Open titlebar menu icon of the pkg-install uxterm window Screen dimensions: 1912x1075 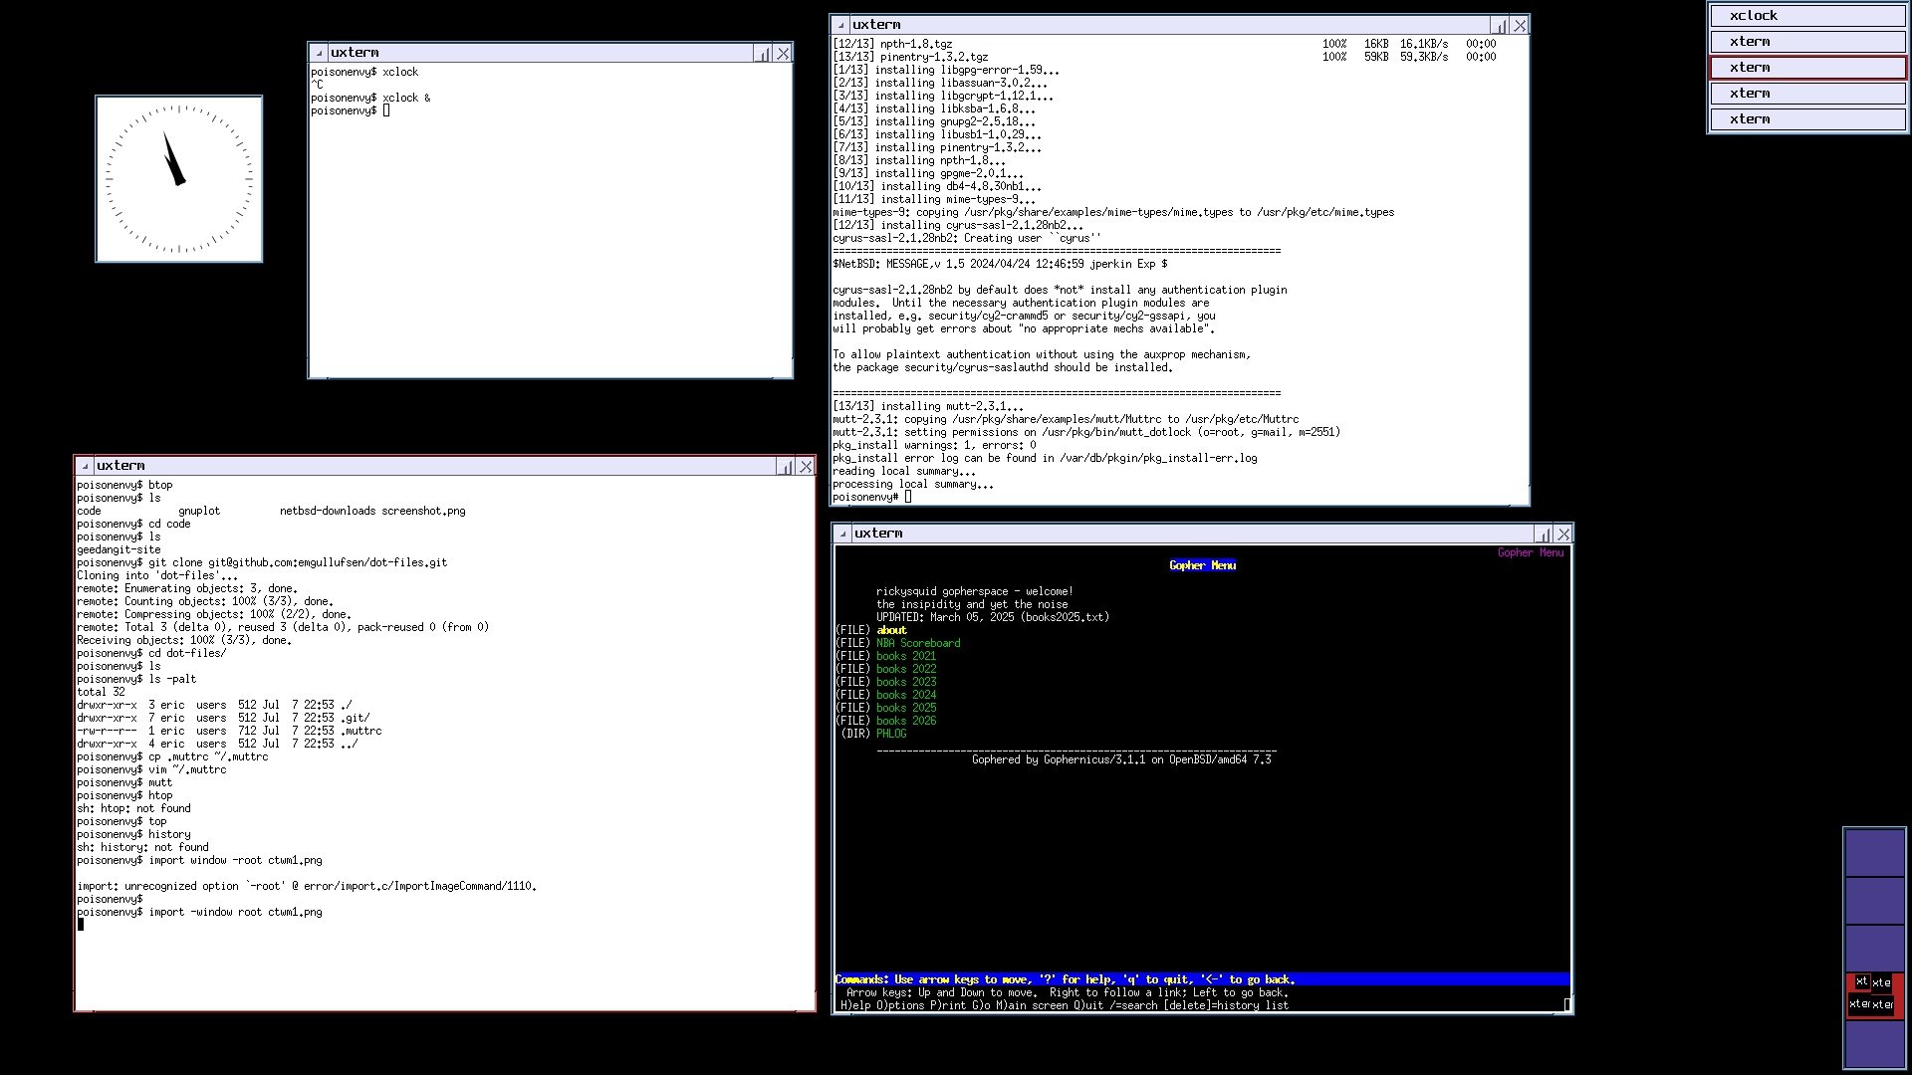[840, 25]
